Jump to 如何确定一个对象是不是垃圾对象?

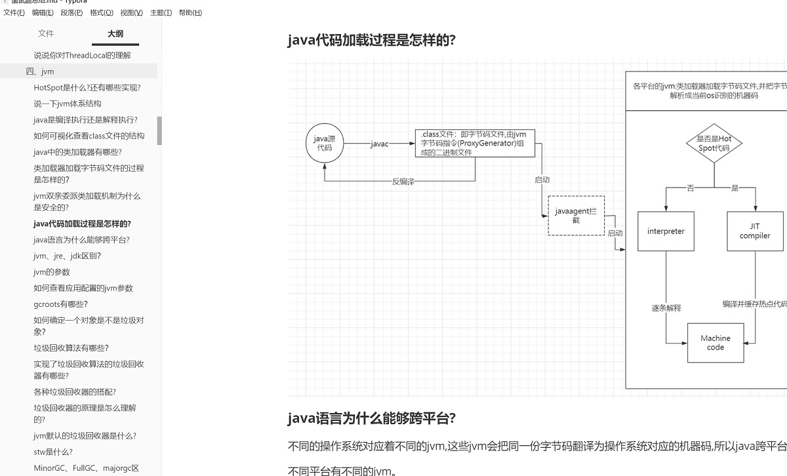click(x=89, y=326)
